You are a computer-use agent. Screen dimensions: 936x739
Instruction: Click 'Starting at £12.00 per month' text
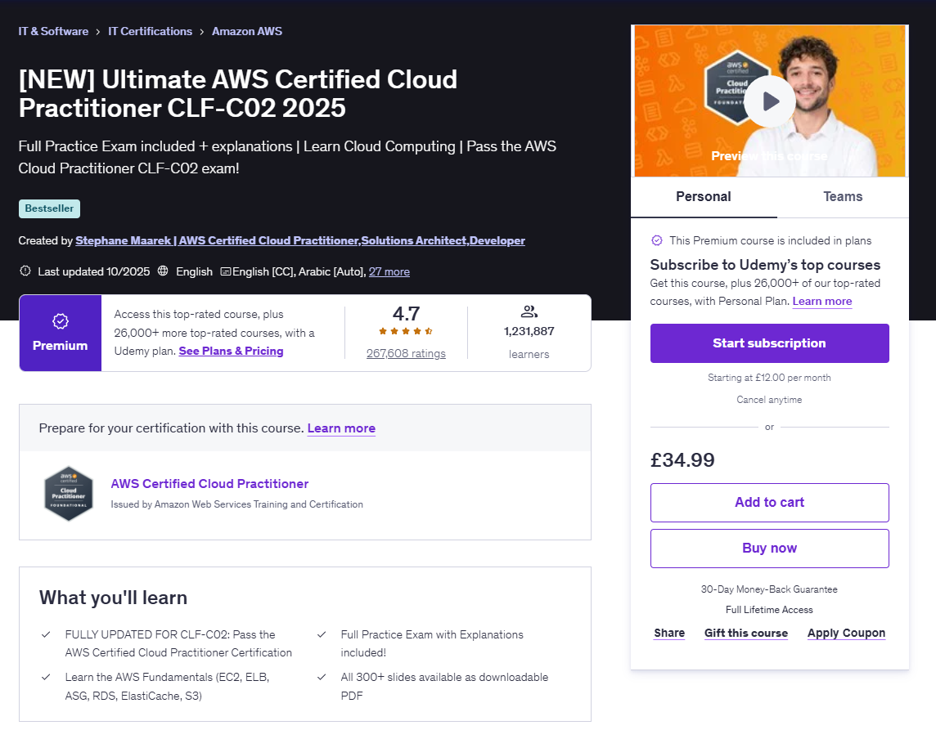tap(769, 378)
